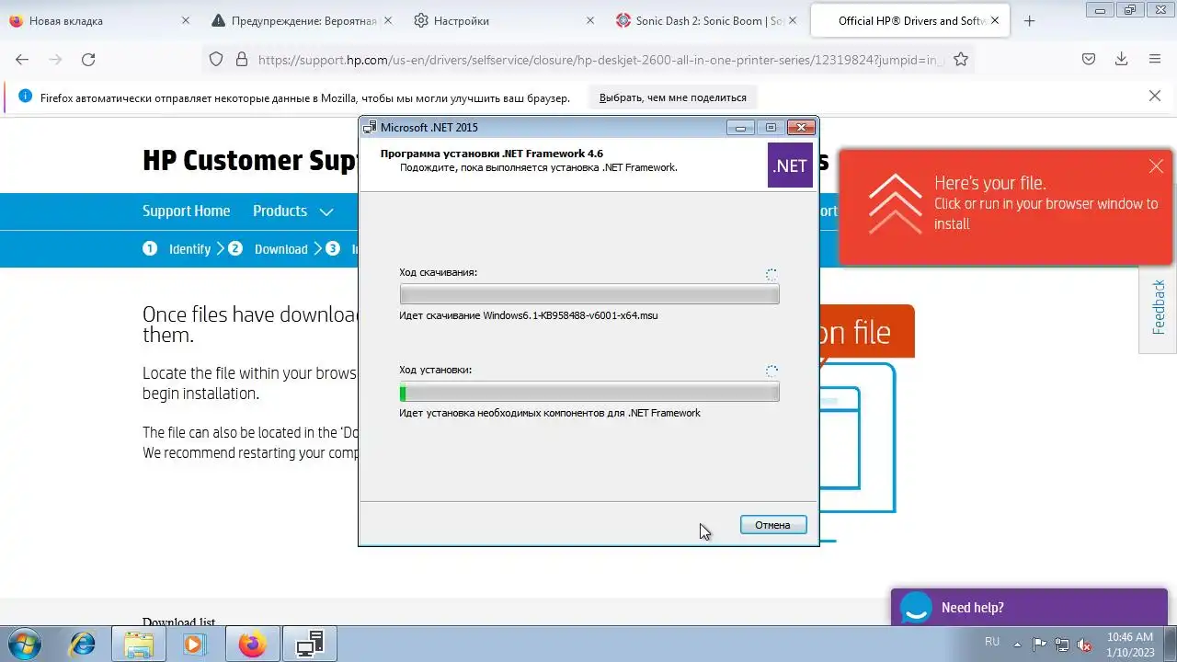The image size is (1177, 662).
Task: Click RU language indicator in tray
Action: (992, 641)
